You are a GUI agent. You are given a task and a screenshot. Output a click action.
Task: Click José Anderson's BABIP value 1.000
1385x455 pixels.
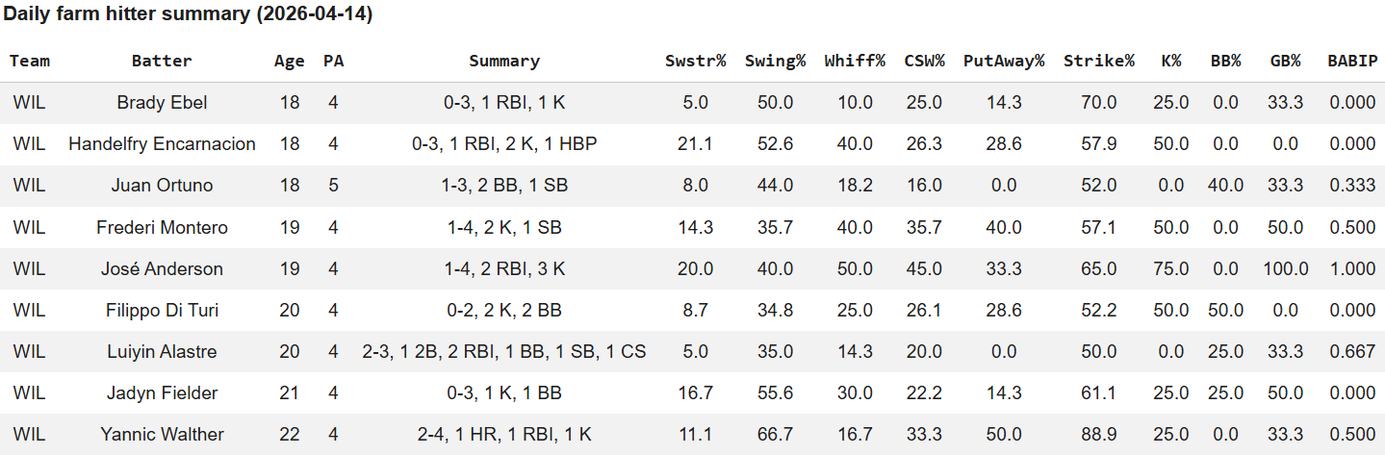[1351, 269]
